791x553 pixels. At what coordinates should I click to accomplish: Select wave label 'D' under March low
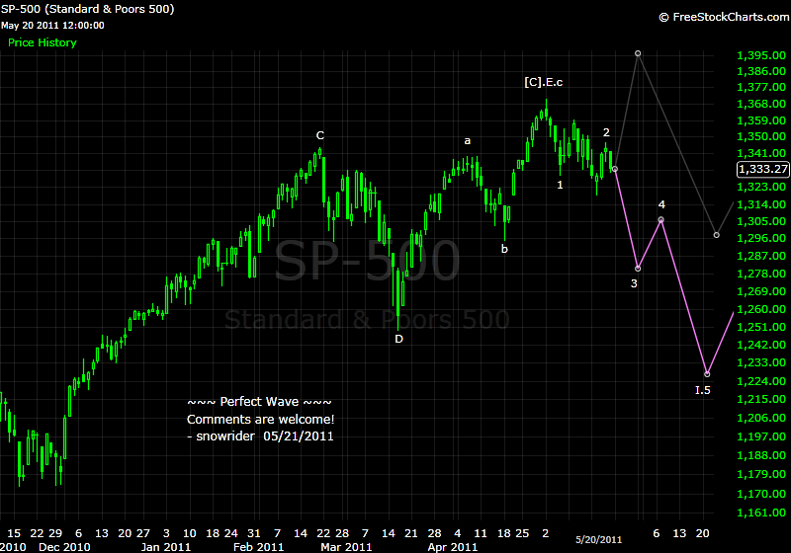(x=399, y=339)
